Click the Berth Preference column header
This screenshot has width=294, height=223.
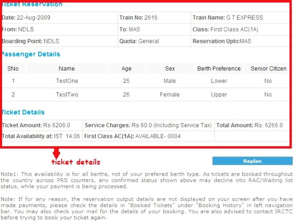click(219, 68)
